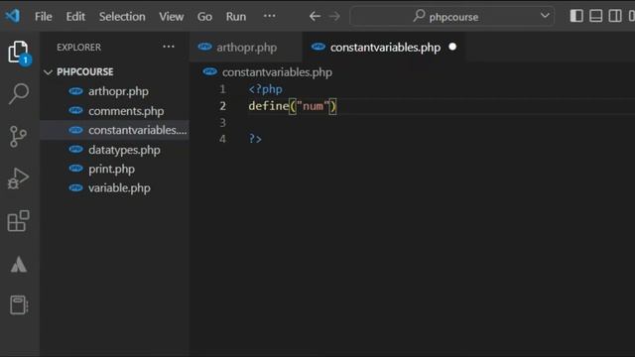
Task: Toggle the secondary side bar layout icon
Action: click(615, 16)
